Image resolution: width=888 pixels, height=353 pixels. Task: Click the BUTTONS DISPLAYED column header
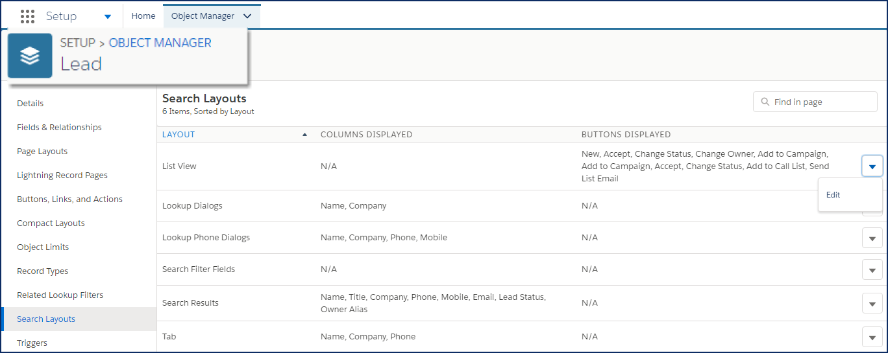626,135
